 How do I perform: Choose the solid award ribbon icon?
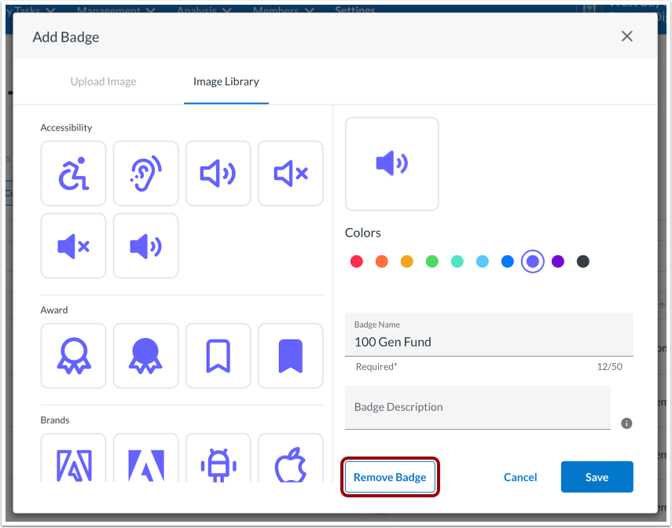point(145,356)
